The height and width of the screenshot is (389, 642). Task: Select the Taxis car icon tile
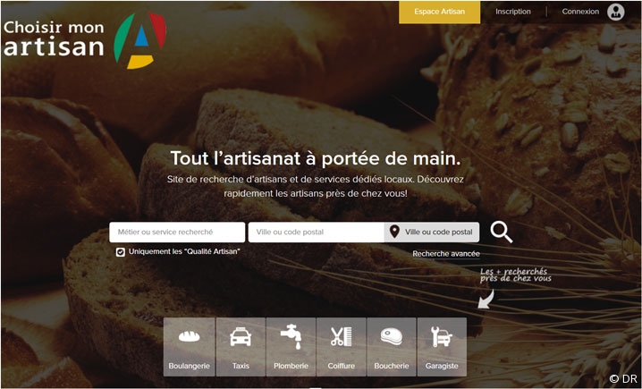(x=241, y=347)
